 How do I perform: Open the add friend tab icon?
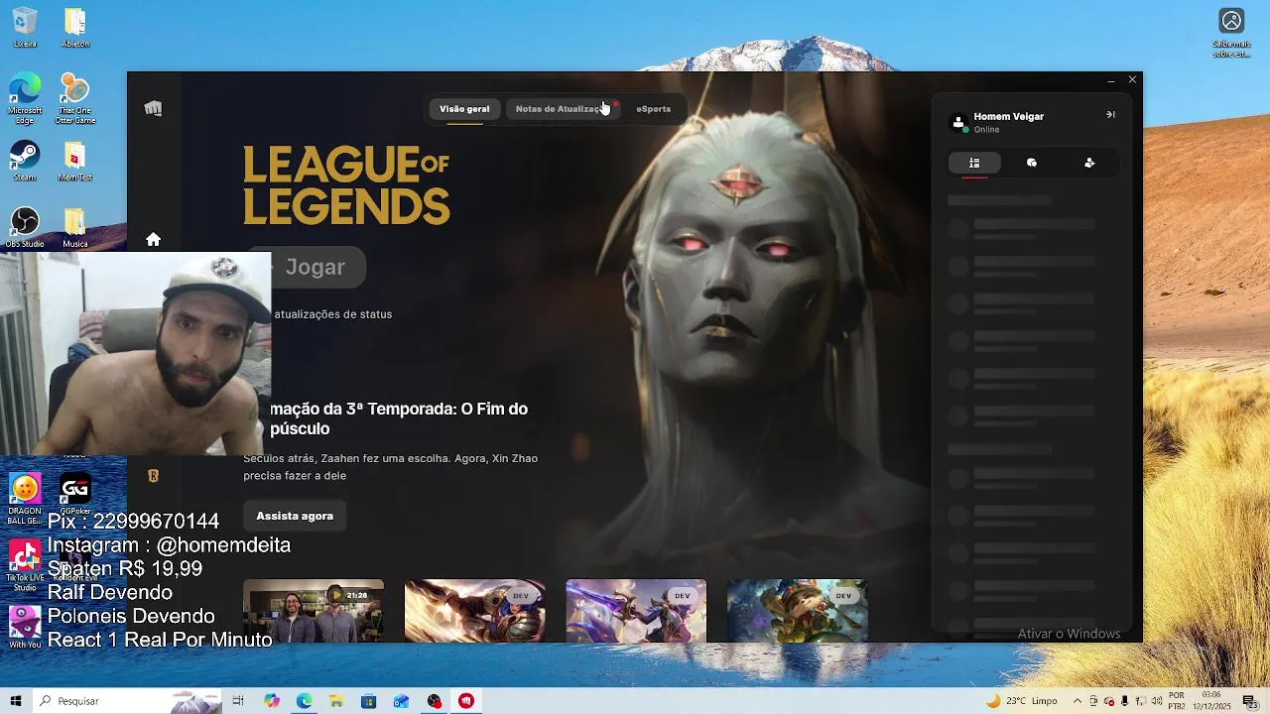point(1089,163)
